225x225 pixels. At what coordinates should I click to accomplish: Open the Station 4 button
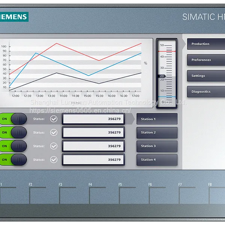(157, 160)
